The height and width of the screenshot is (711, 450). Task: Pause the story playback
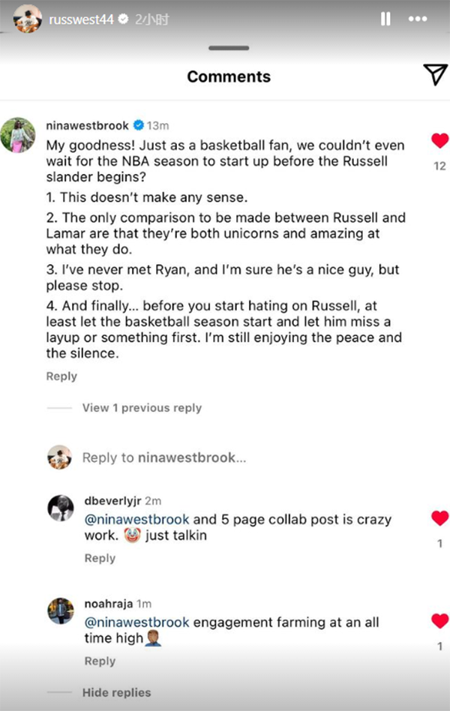pyautogui.click(x=385, y=19)
